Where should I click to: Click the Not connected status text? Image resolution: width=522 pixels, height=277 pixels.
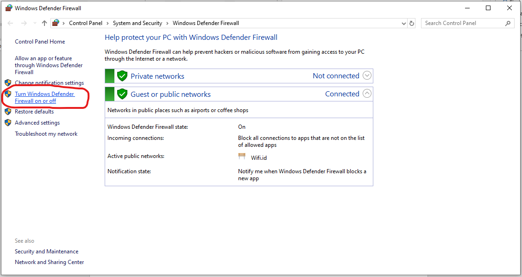pyautogui.click(x=336, y=76)
